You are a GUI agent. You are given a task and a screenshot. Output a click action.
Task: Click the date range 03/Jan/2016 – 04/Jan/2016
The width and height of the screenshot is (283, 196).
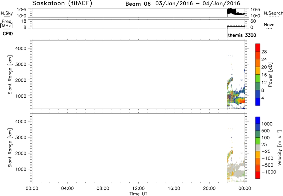(198, 4)
